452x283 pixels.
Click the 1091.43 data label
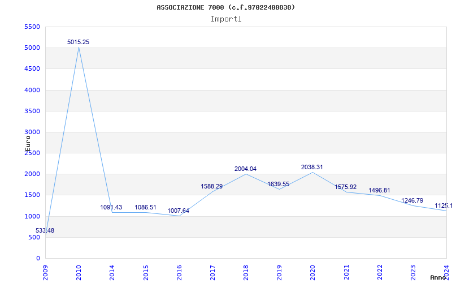(x=111, y=207)
